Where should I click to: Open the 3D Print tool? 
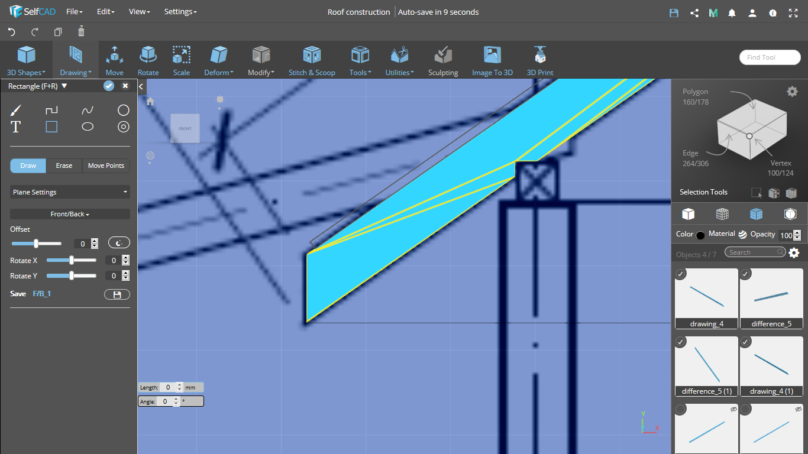coord(540,61)
